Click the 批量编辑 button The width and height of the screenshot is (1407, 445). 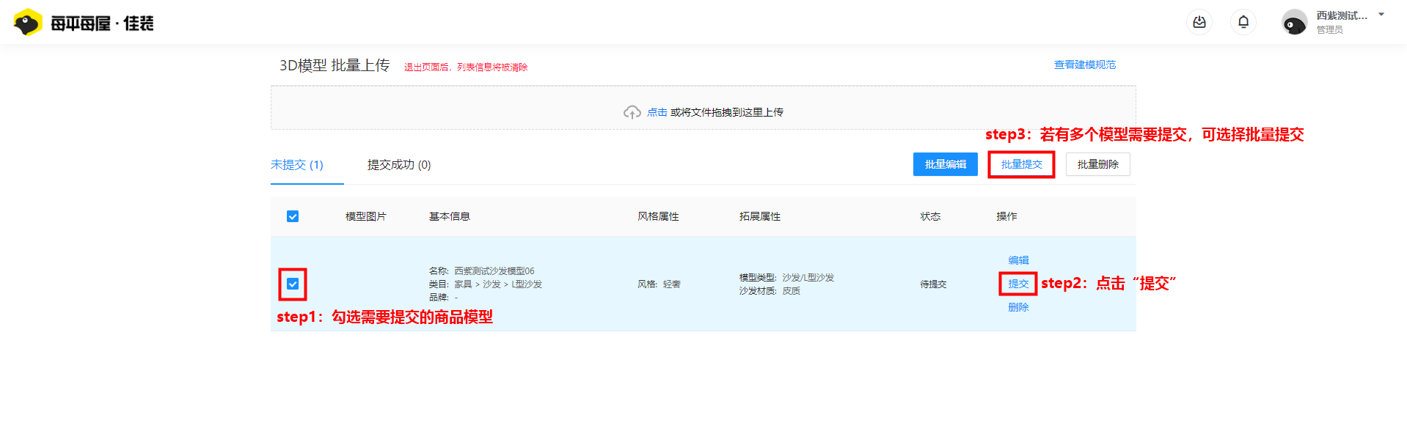pos(946,164)
